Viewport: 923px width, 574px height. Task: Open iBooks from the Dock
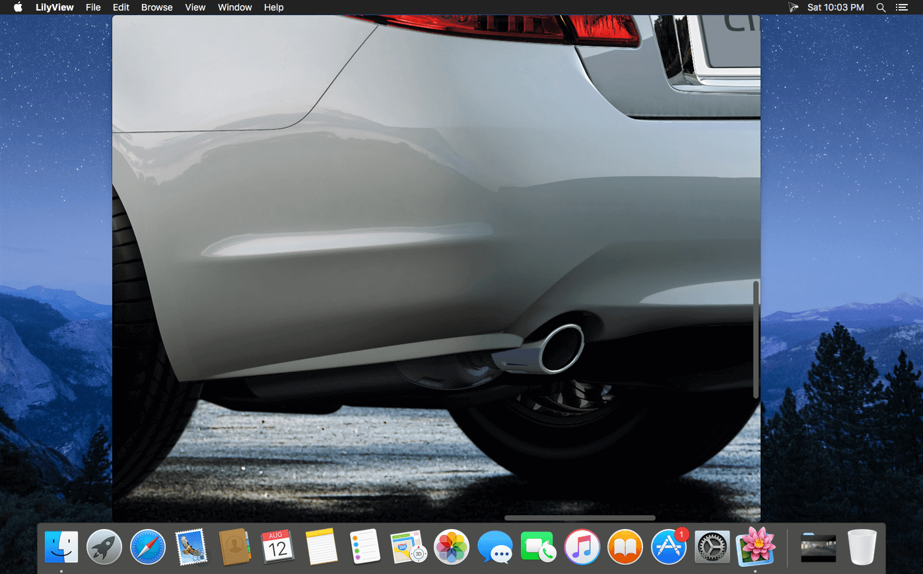[x=625, y=547]
